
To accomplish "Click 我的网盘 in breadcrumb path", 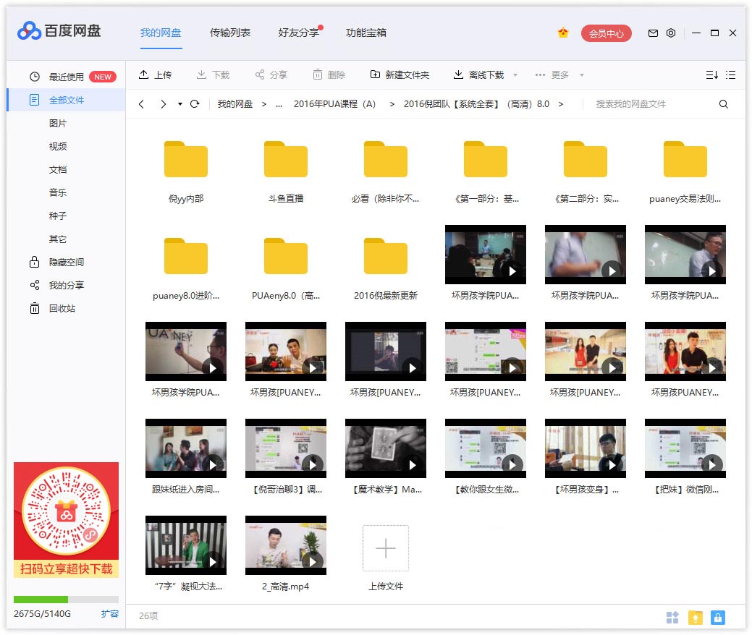I will tap(235, 104).
